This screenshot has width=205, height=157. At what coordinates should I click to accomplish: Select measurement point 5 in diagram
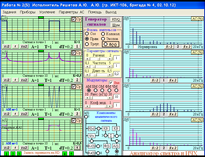pos(92,141)
